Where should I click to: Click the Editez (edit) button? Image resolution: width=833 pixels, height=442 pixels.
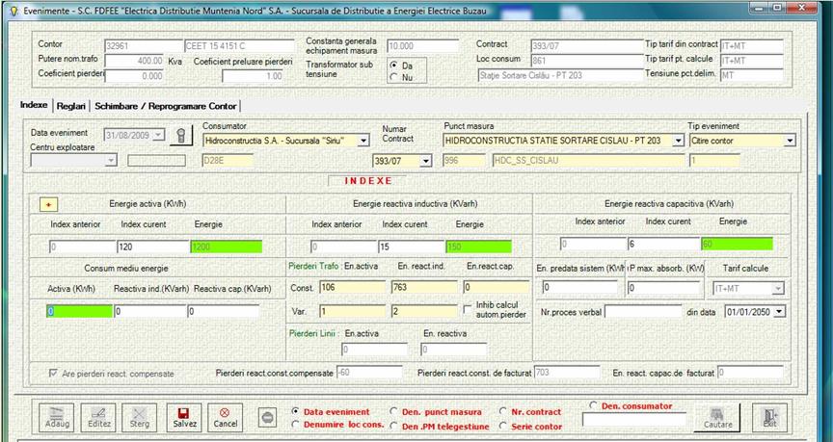[99, 417]
